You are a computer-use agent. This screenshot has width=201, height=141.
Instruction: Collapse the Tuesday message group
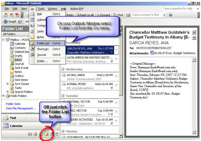click(x=63, y=96)
